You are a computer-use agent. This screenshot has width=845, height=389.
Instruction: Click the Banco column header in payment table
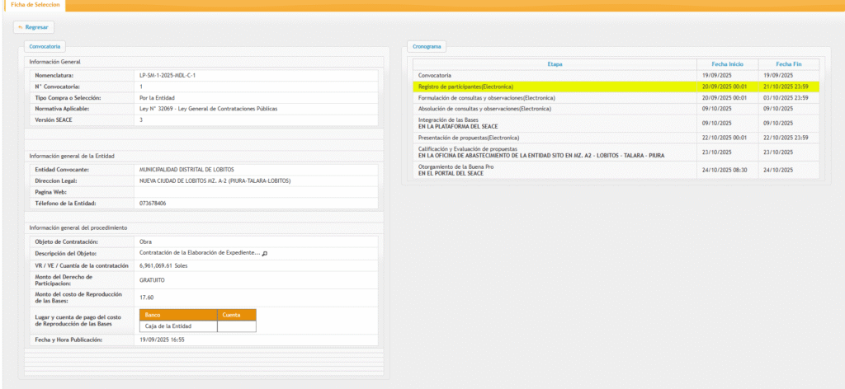coord(178,314)
